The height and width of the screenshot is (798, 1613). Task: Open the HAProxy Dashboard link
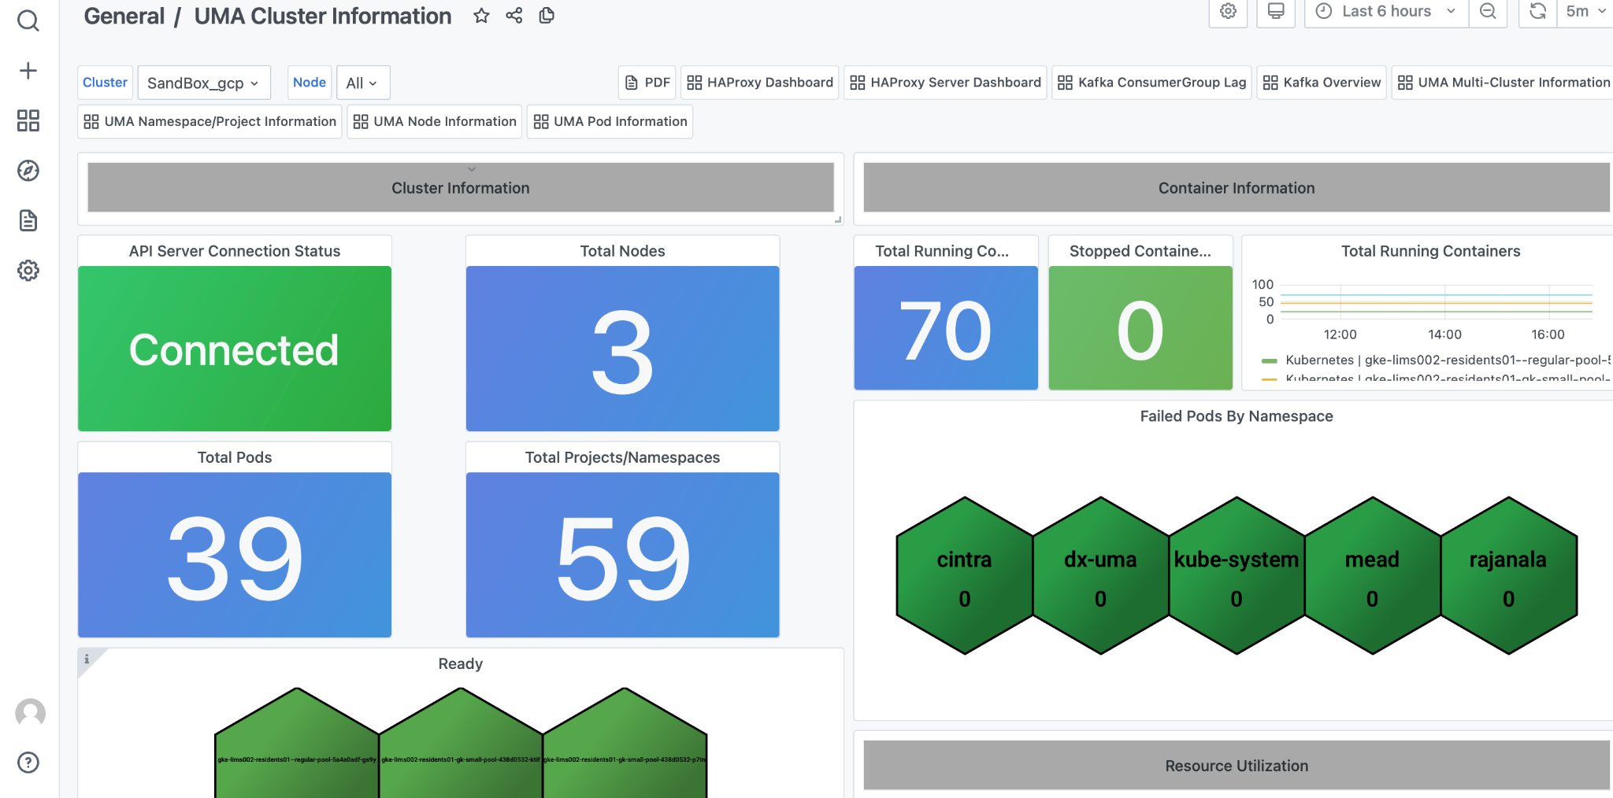pos(758,82)
